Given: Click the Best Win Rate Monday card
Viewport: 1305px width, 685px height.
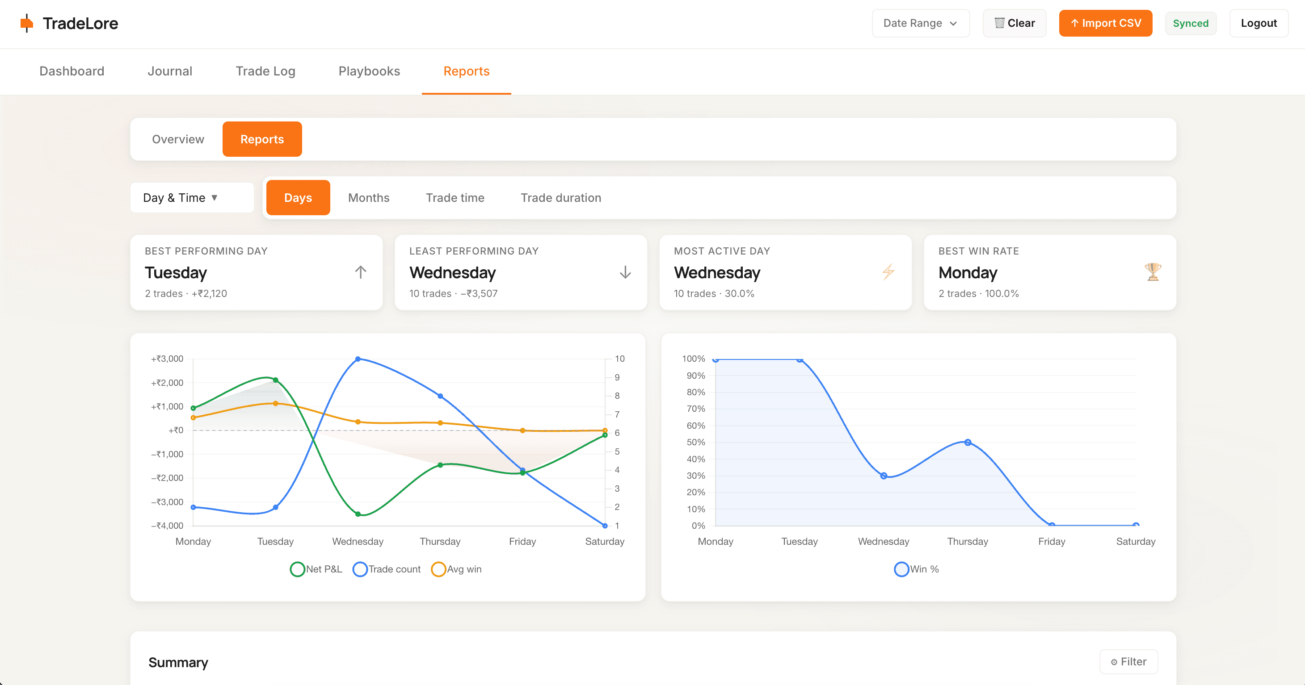Looking at the screenshot, I should click(x=1050, y=272).
